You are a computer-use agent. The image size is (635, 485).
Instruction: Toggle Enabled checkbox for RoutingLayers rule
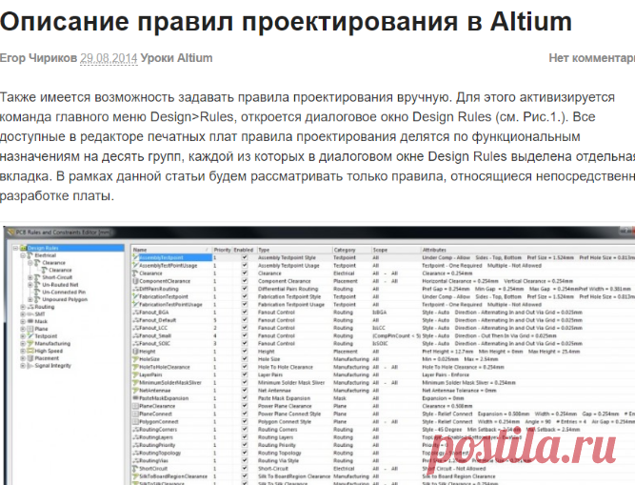click(x=245, y=437)
